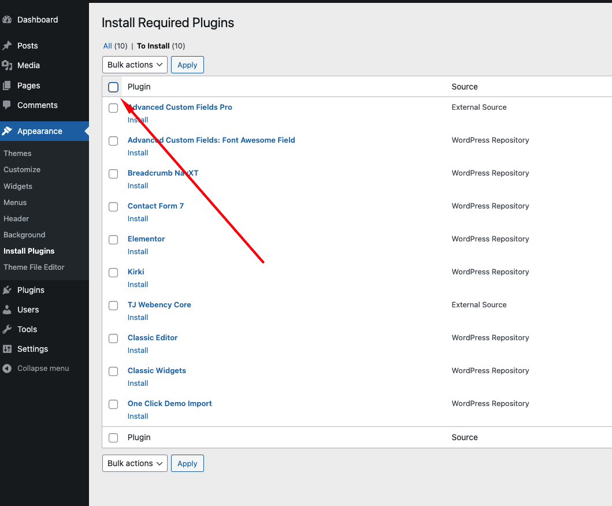Viewport: 612px width, 506px height.
Task: Click the Posts pushpin icon
Action: click(7, 46)
